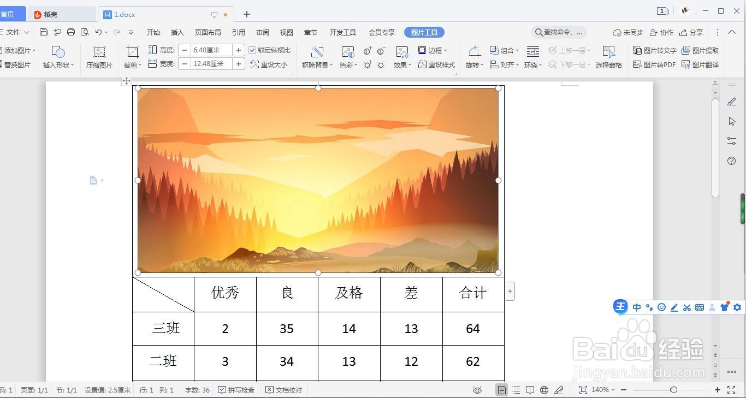Open the Developer Tools (开发工具) tab
Viewport: 746px width, 398px height.
(343, 32)
